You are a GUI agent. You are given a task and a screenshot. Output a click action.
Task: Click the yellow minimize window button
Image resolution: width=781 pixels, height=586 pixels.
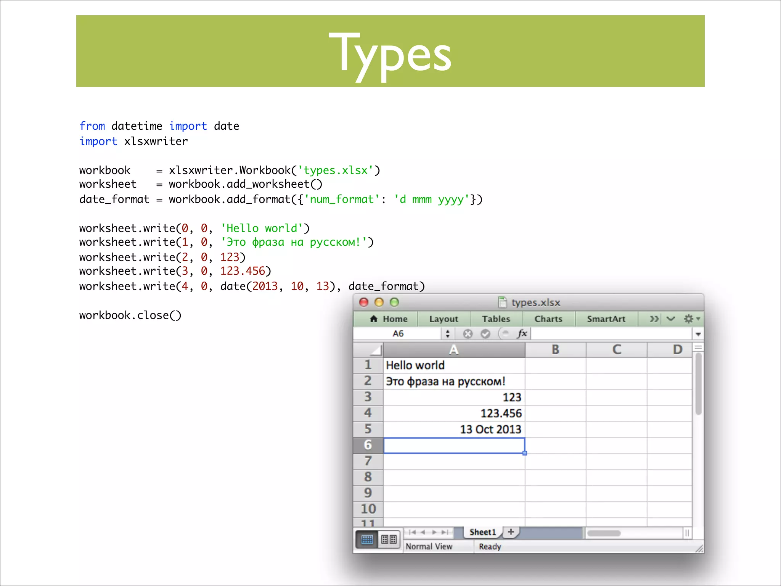tap(379, 303)
